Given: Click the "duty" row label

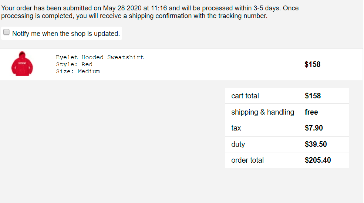Looking at the screenshot, I should pyautogui.click(x=238, y=144).
